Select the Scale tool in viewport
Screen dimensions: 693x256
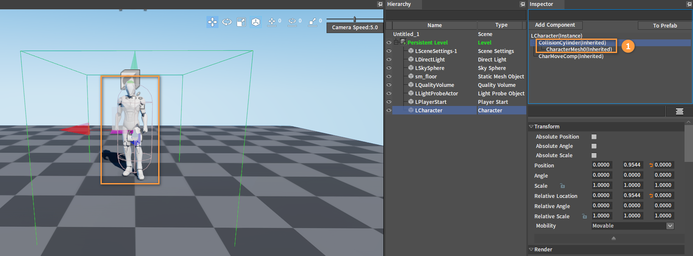(241, 22)
